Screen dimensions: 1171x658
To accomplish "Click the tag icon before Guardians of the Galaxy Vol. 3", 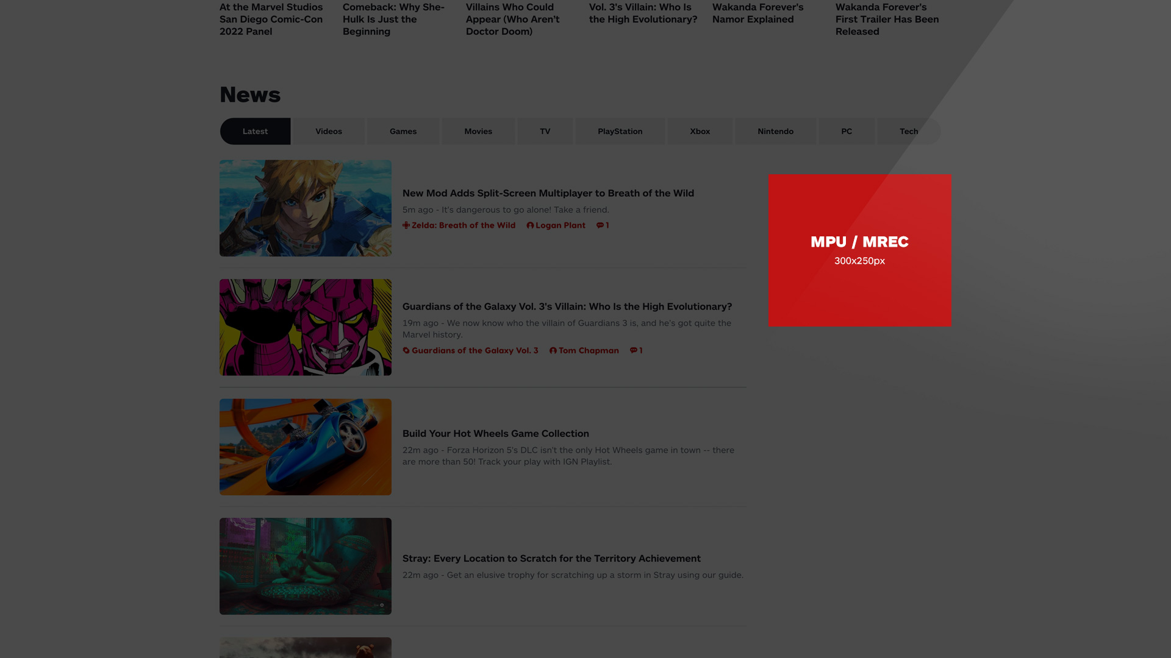I will 406,350.
